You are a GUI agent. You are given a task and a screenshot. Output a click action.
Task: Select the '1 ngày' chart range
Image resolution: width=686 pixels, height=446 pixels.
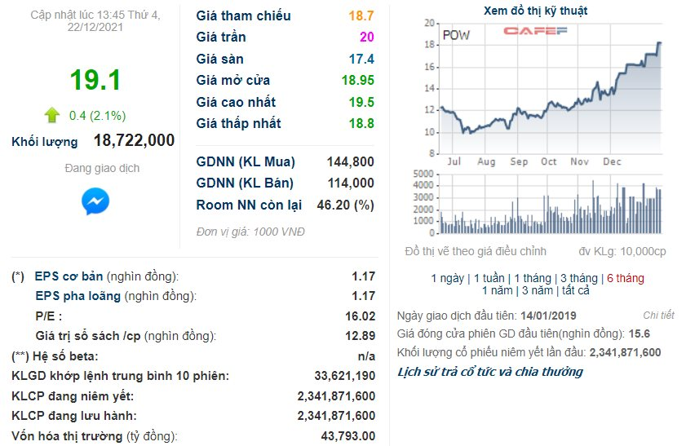pos(448,278)
